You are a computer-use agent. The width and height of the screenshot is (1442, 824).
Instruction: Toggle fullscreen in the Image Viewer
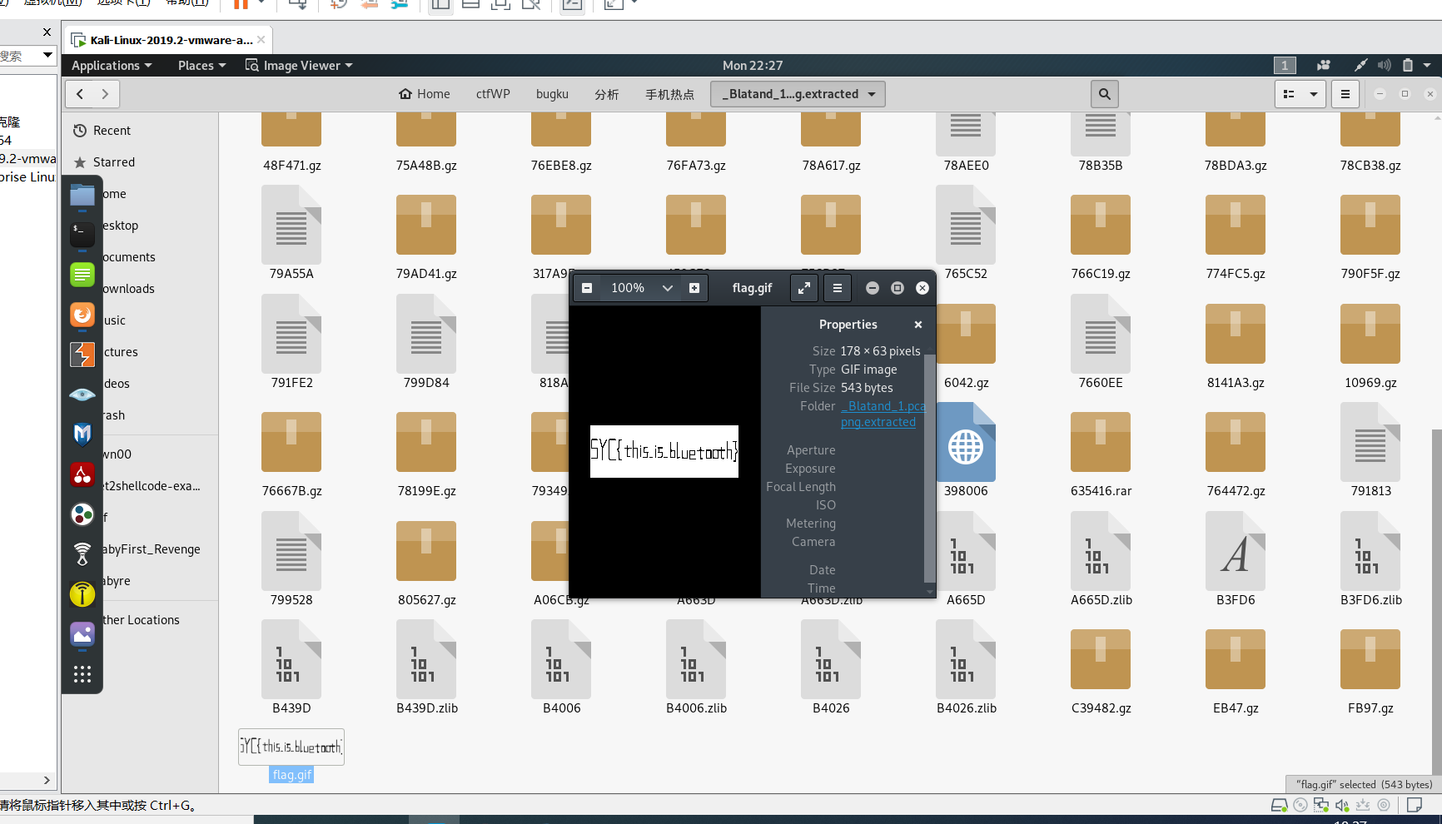coord(804,288)
